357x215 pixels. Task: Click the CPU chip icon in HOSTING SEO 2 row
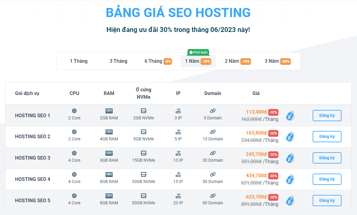point(74,132)
